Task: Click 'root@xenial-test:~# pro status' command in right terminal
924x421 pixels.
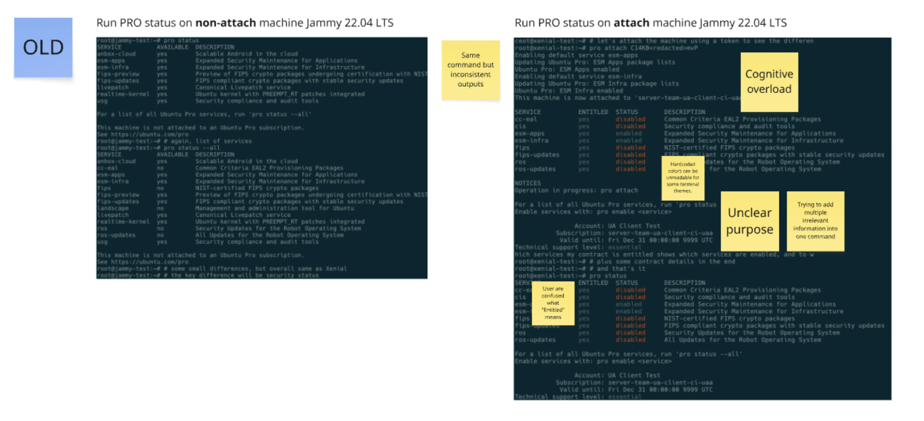Action: (x=570, y=276)
